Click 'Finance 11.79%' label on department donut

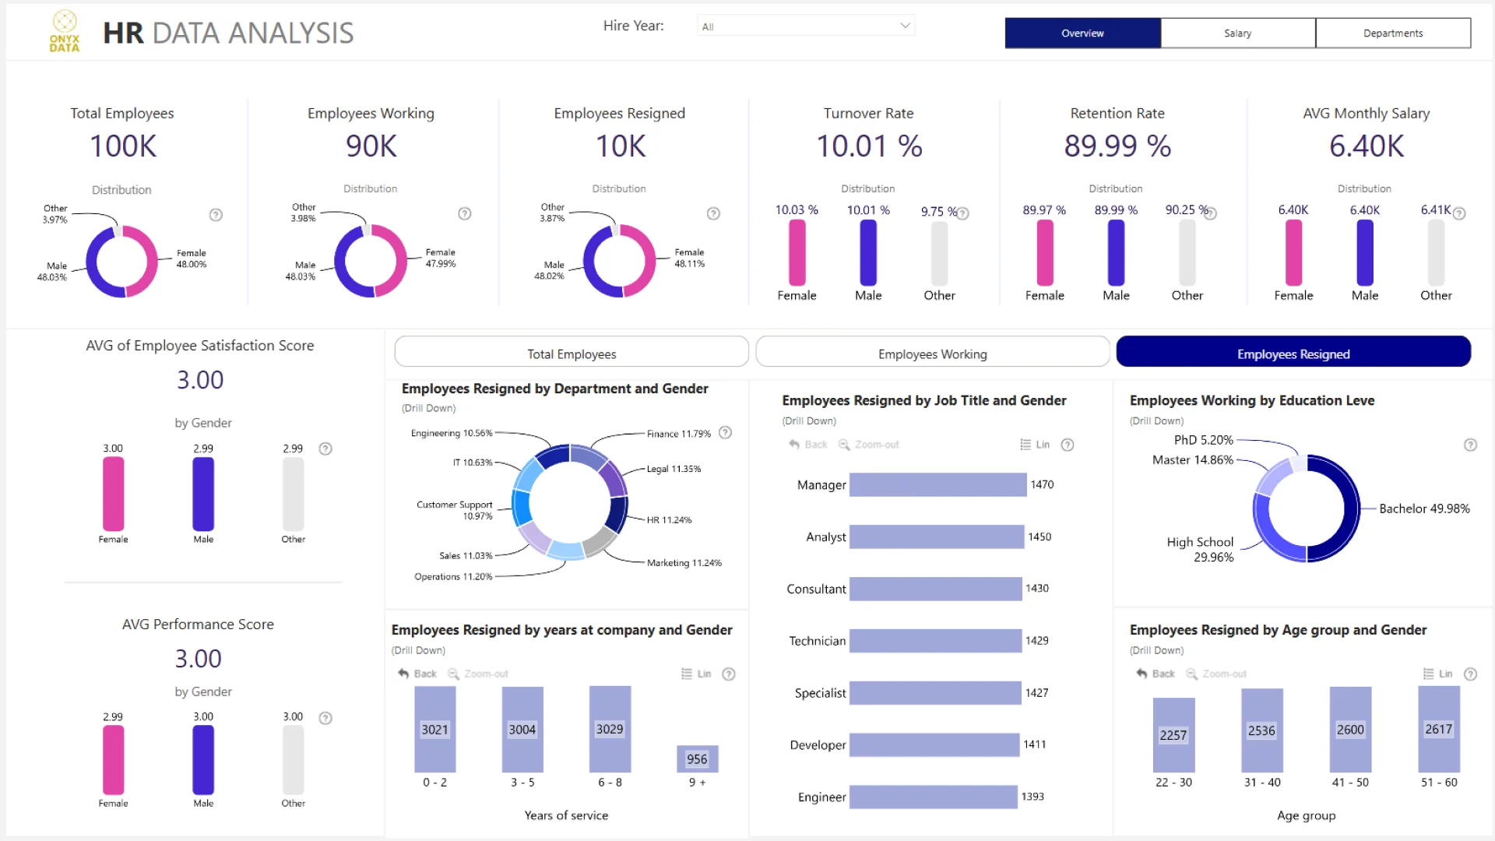tap(678, 434)
